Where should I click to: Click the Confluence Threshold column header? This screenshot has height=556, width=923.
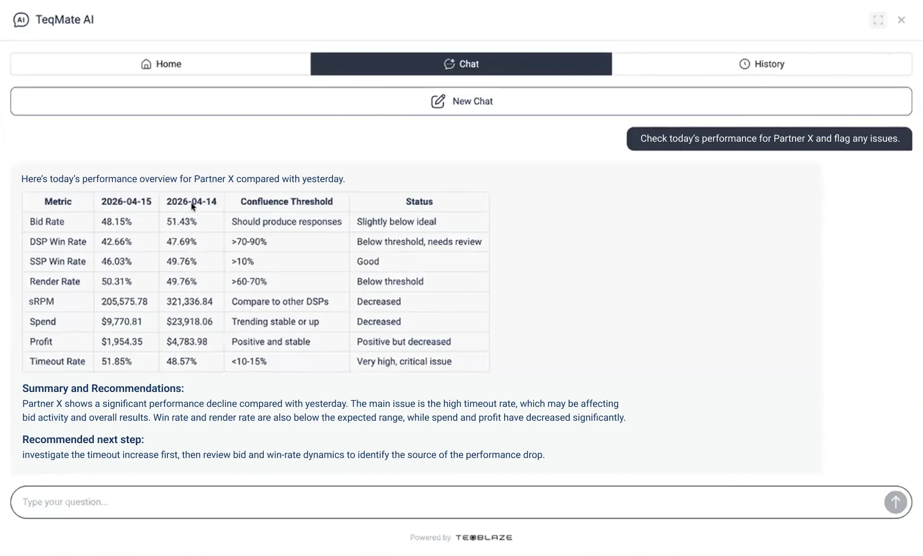[x=286, y=201]
